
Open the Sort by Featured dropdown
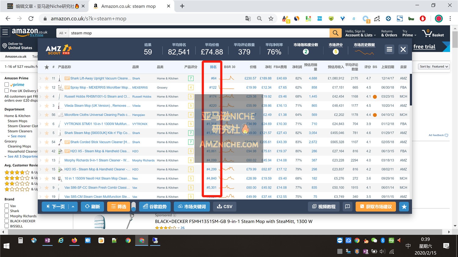click(434, 66)
